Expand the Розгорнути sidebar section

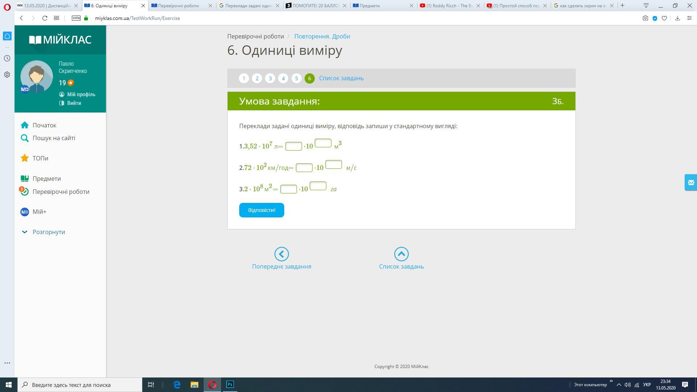click(49, 232)
